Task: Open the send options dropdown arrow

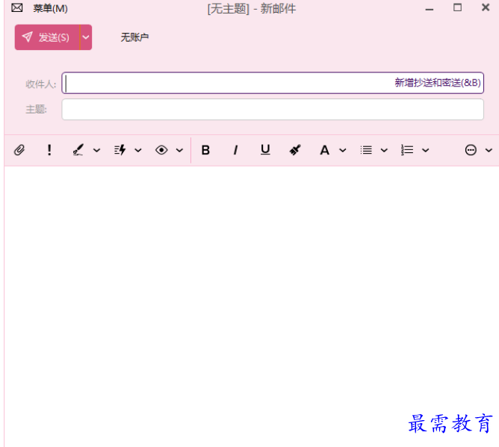Action: click(x=86, y=37)
